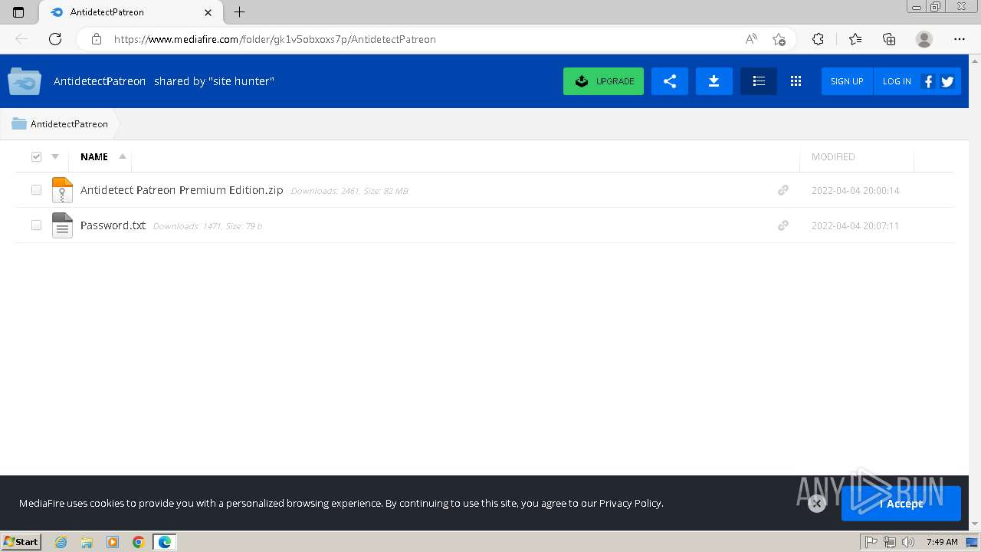This screenshot has height=552, width=981.
Task: Check the Antidetect Patreon zip checkbox
Action: point(36,189)
